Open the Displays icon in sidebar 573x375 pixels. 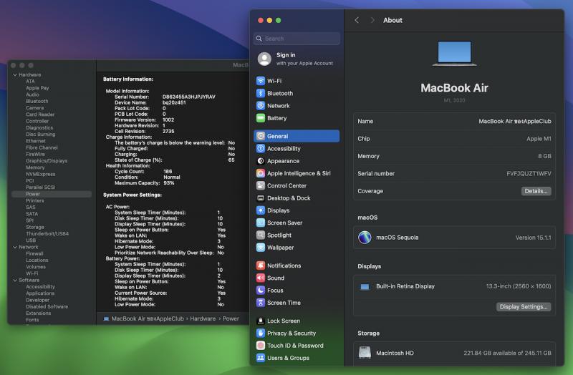click(x=261, y=210)
